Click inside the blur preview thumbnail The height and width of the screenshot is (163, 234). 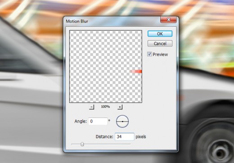[106, 67]
